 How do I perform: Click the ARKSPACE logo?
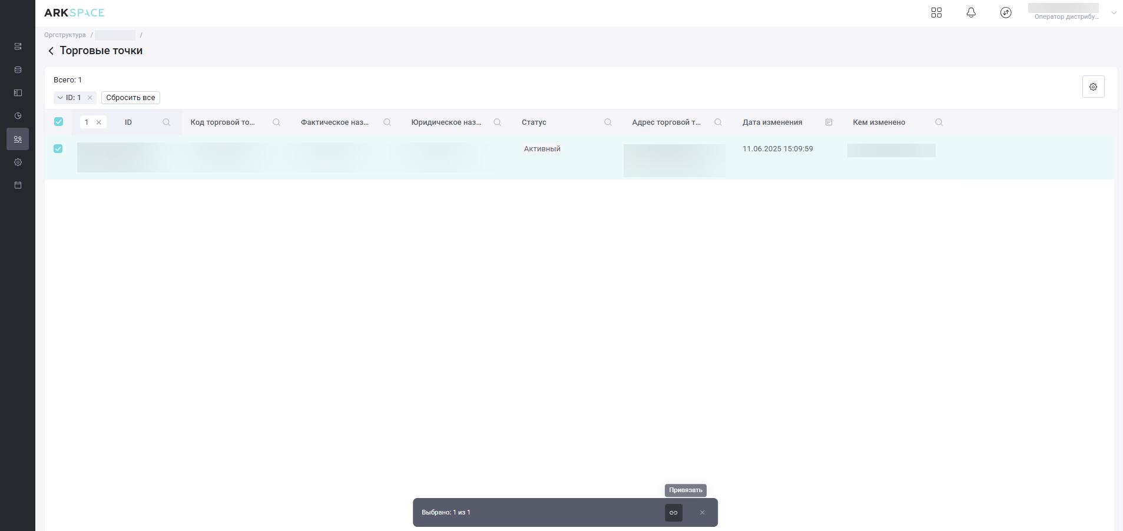(x=74, y=12)
